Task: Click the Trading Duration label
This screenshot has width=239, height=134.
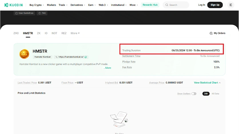Action: pos(131,50)
